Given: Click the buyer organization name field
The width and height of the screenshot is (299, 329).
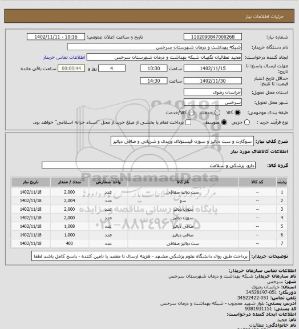Looking at the screenshot, I should click(x=154, y=47).
